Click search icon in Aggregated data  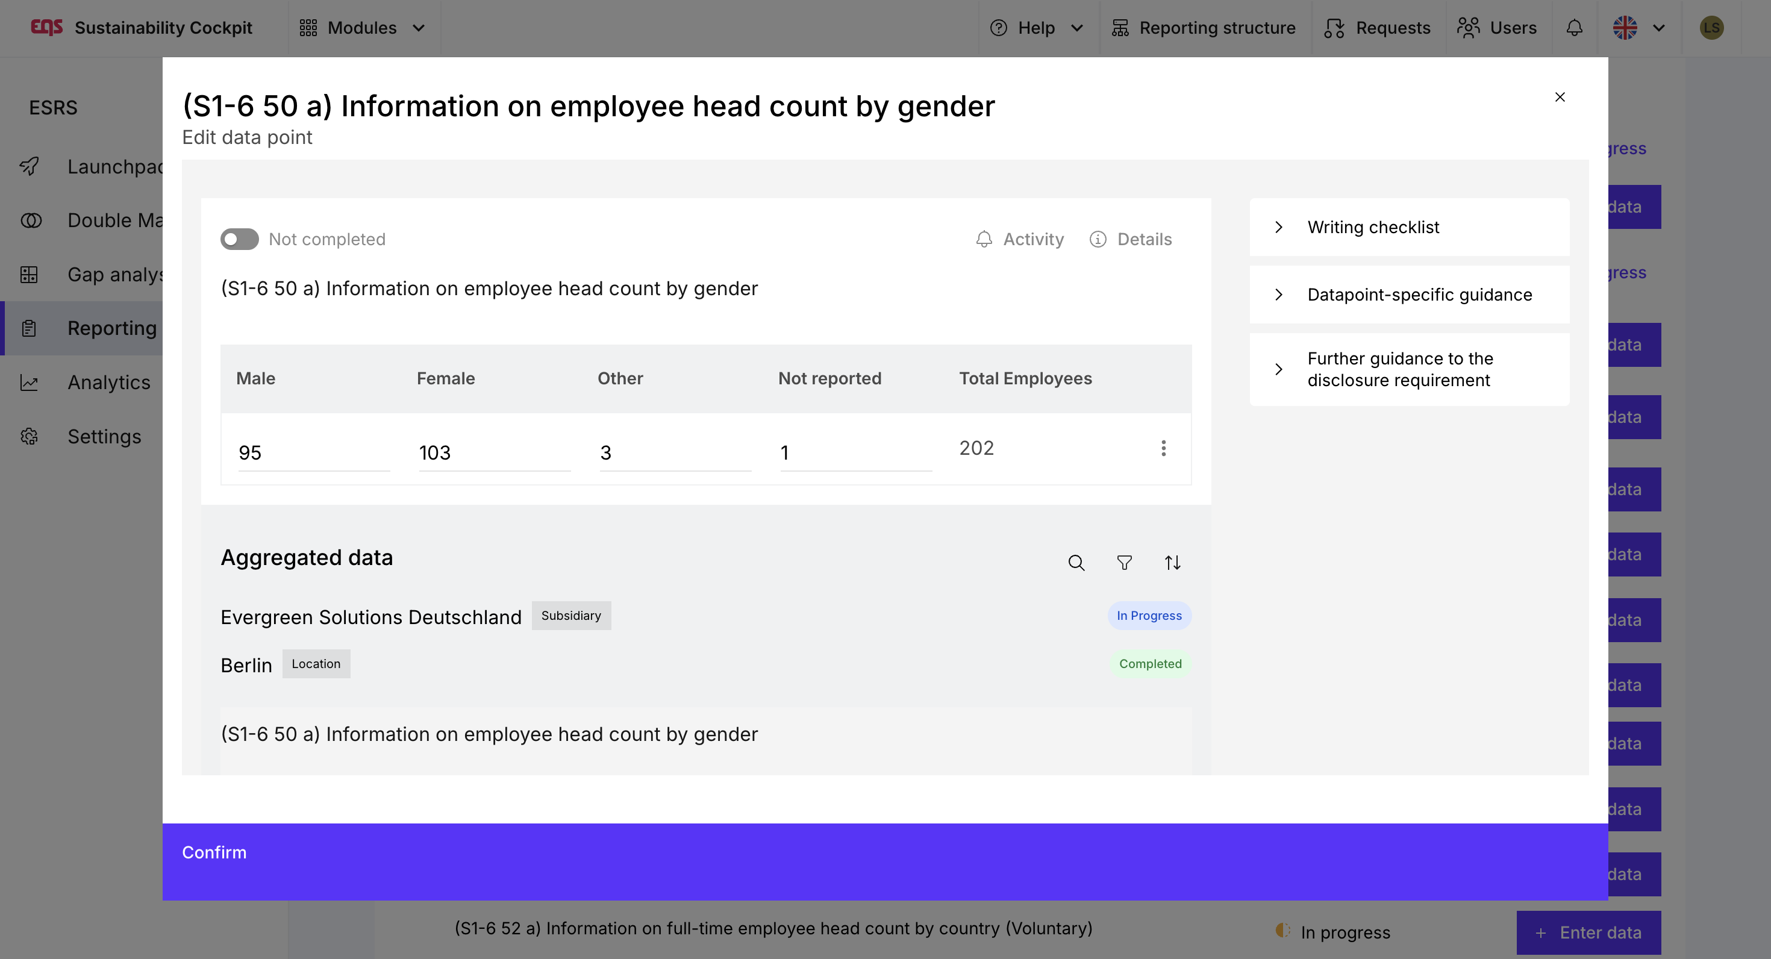click(x=1076, y=563)
